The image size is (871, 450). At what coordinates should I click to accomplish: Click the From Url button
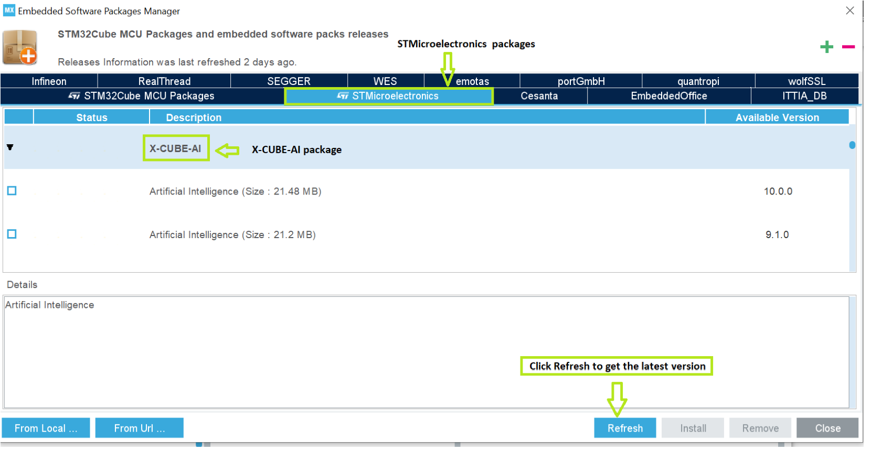[140, 428]
